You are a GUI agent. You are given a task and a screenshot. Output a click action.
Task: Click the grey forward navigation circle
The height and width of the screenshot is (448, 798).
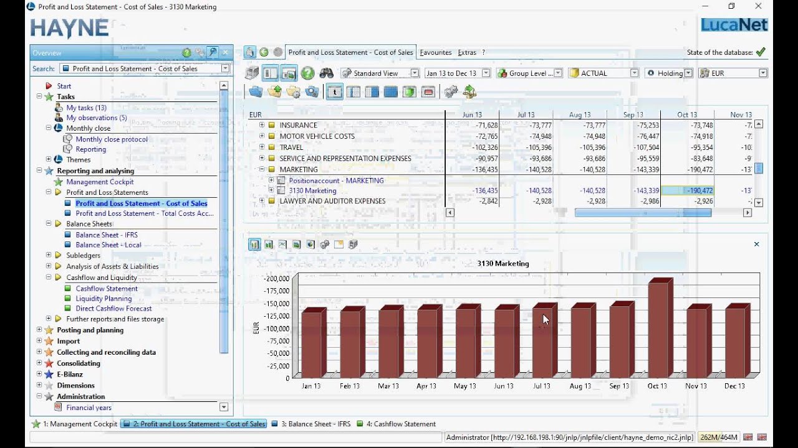(278, 52)
